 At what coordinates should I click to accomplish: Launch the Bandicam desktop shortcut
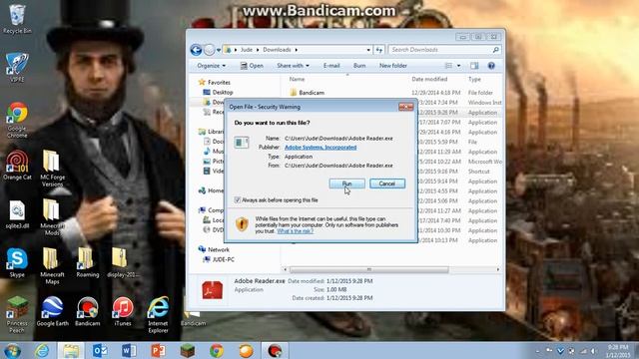coord(87,312)
